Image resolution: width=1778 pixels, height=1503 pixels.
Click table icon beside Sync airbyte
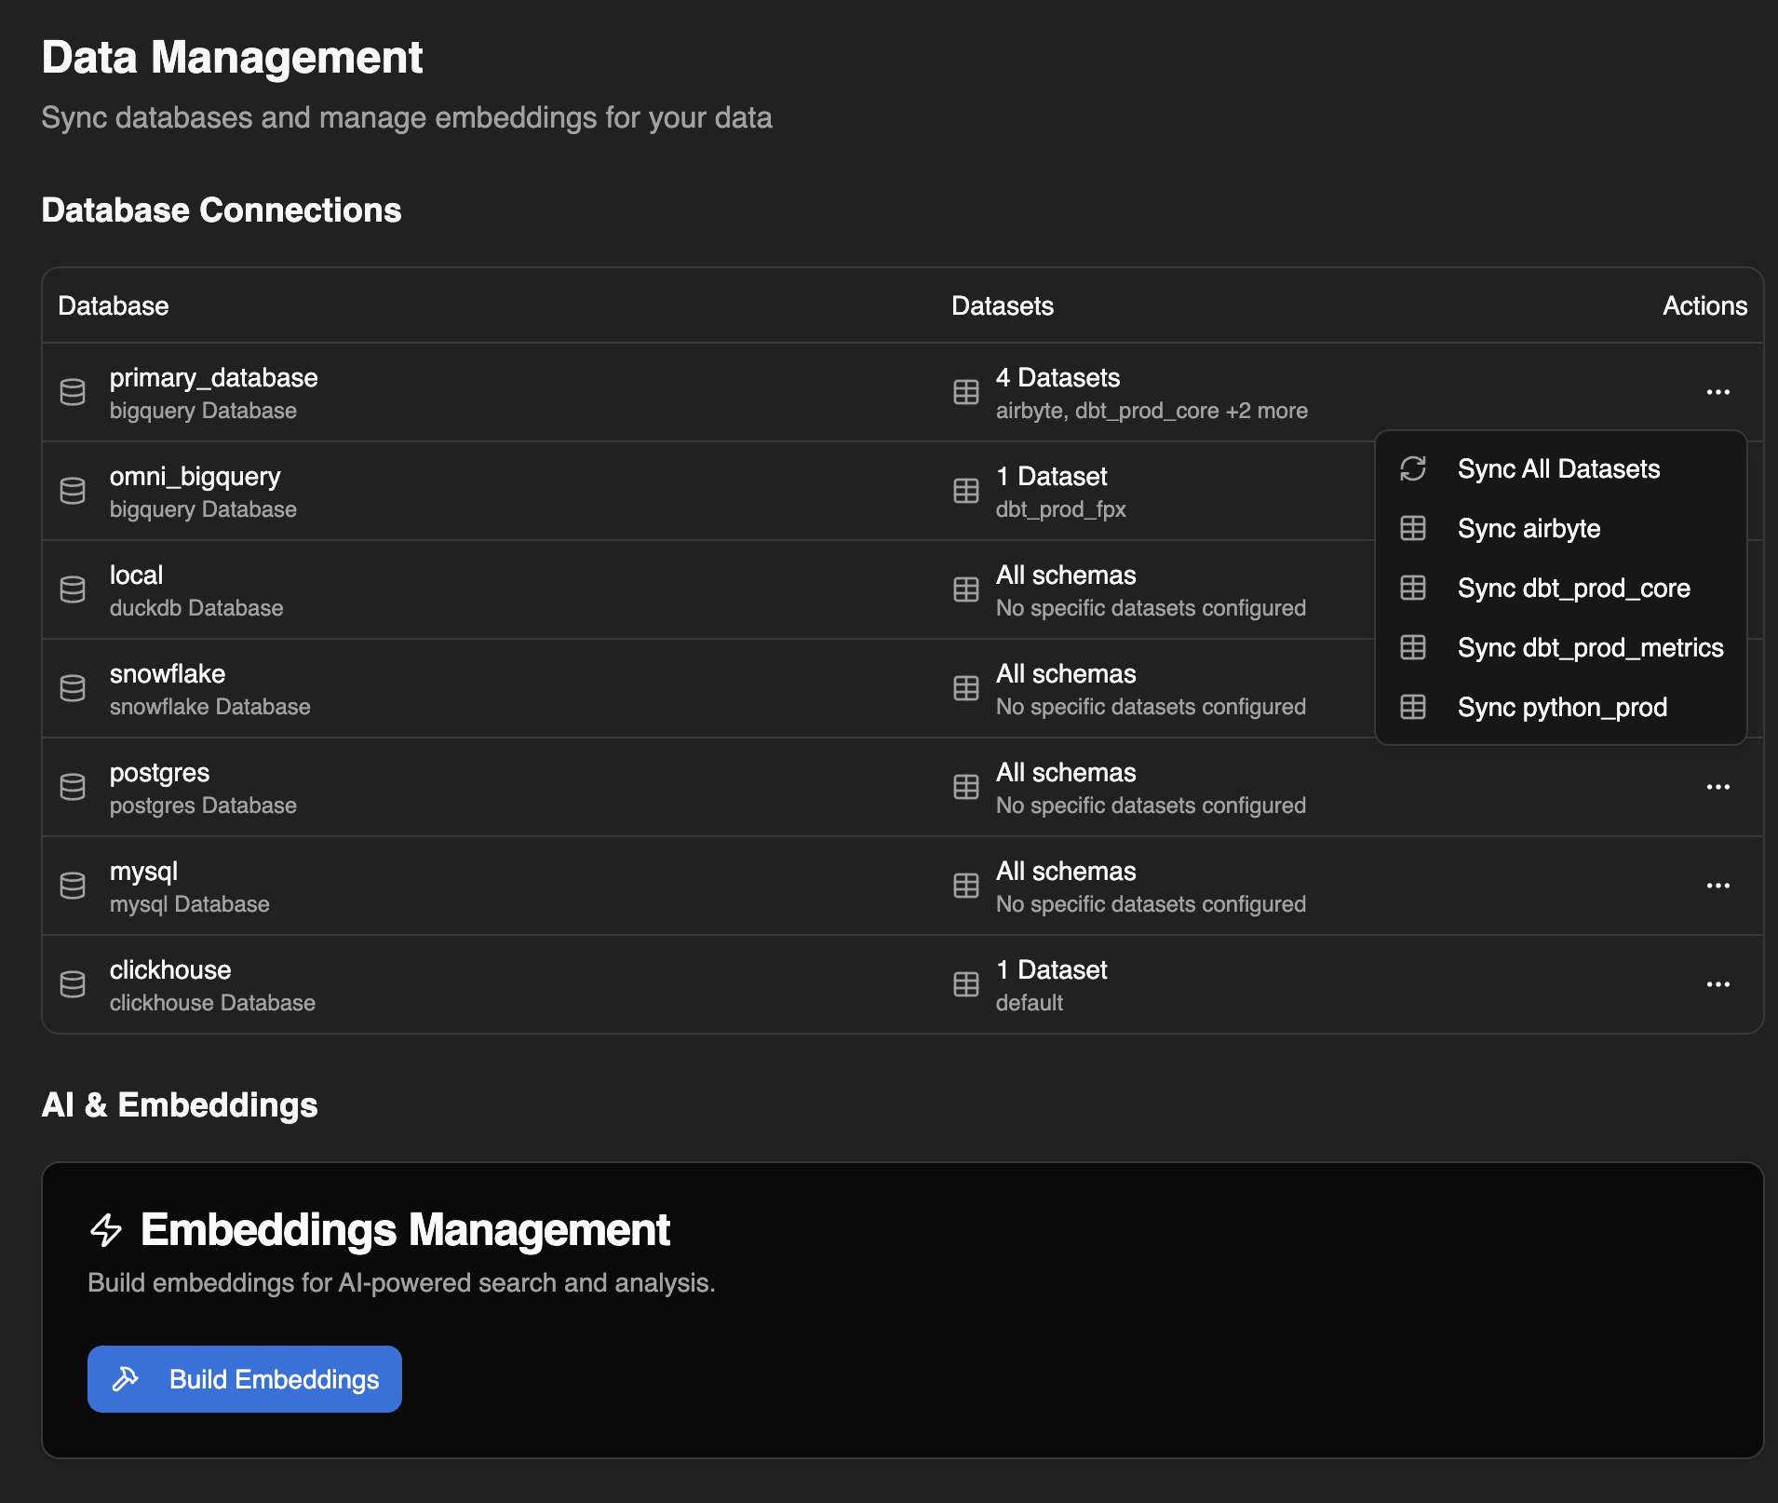tap(1413, 528)
